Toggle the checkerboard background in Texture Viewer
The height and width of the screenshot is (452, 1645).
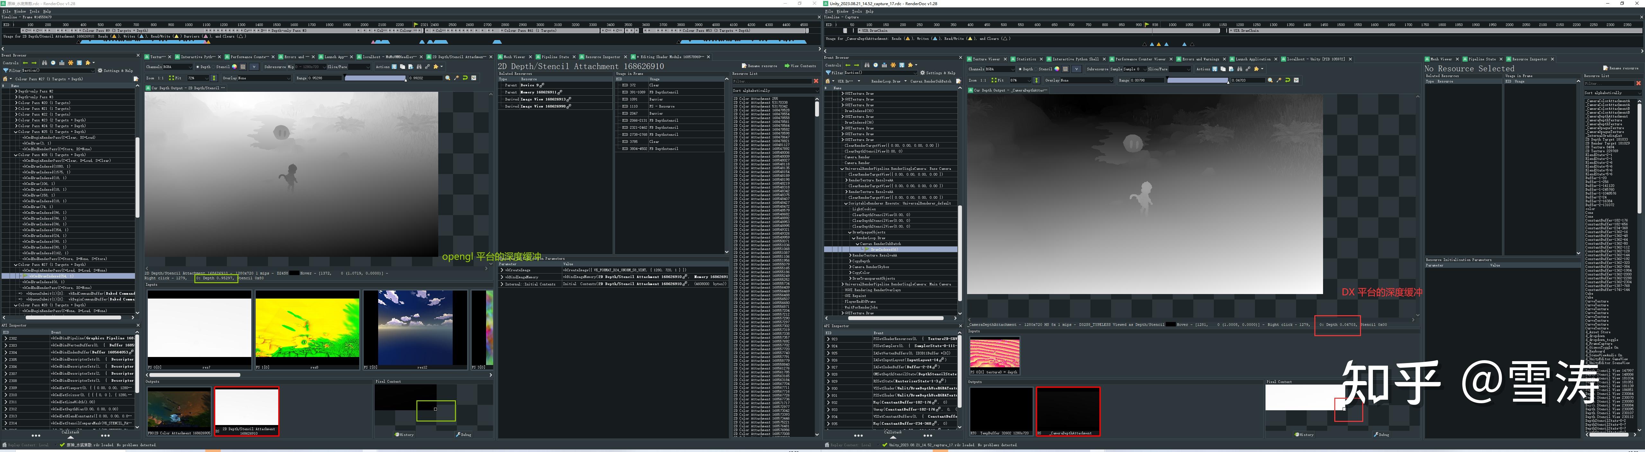click(244, 66)
